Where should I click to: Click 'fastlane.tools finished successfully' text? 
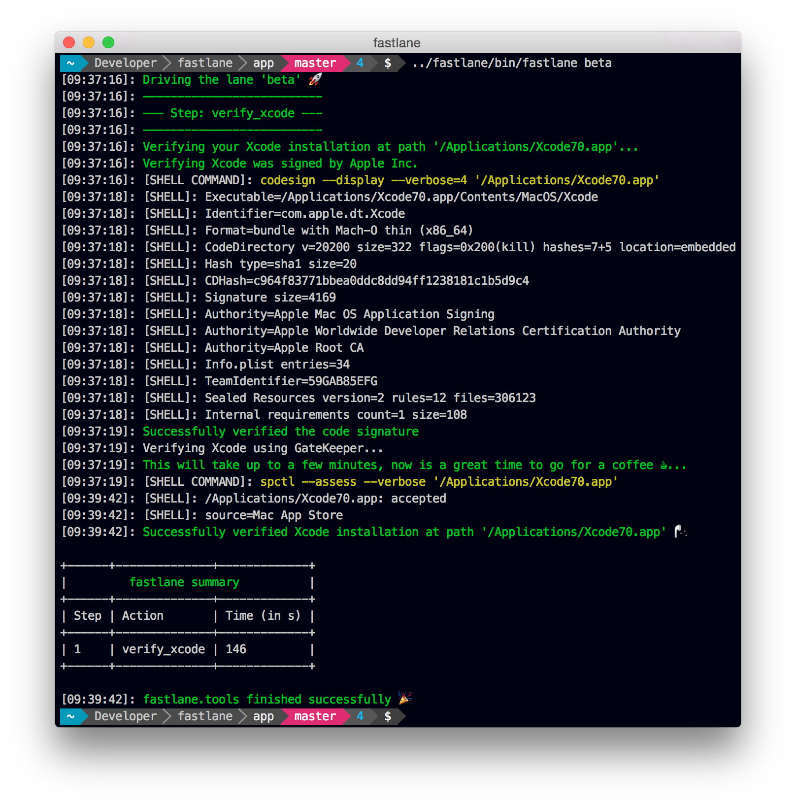click(x=267, y=700)
